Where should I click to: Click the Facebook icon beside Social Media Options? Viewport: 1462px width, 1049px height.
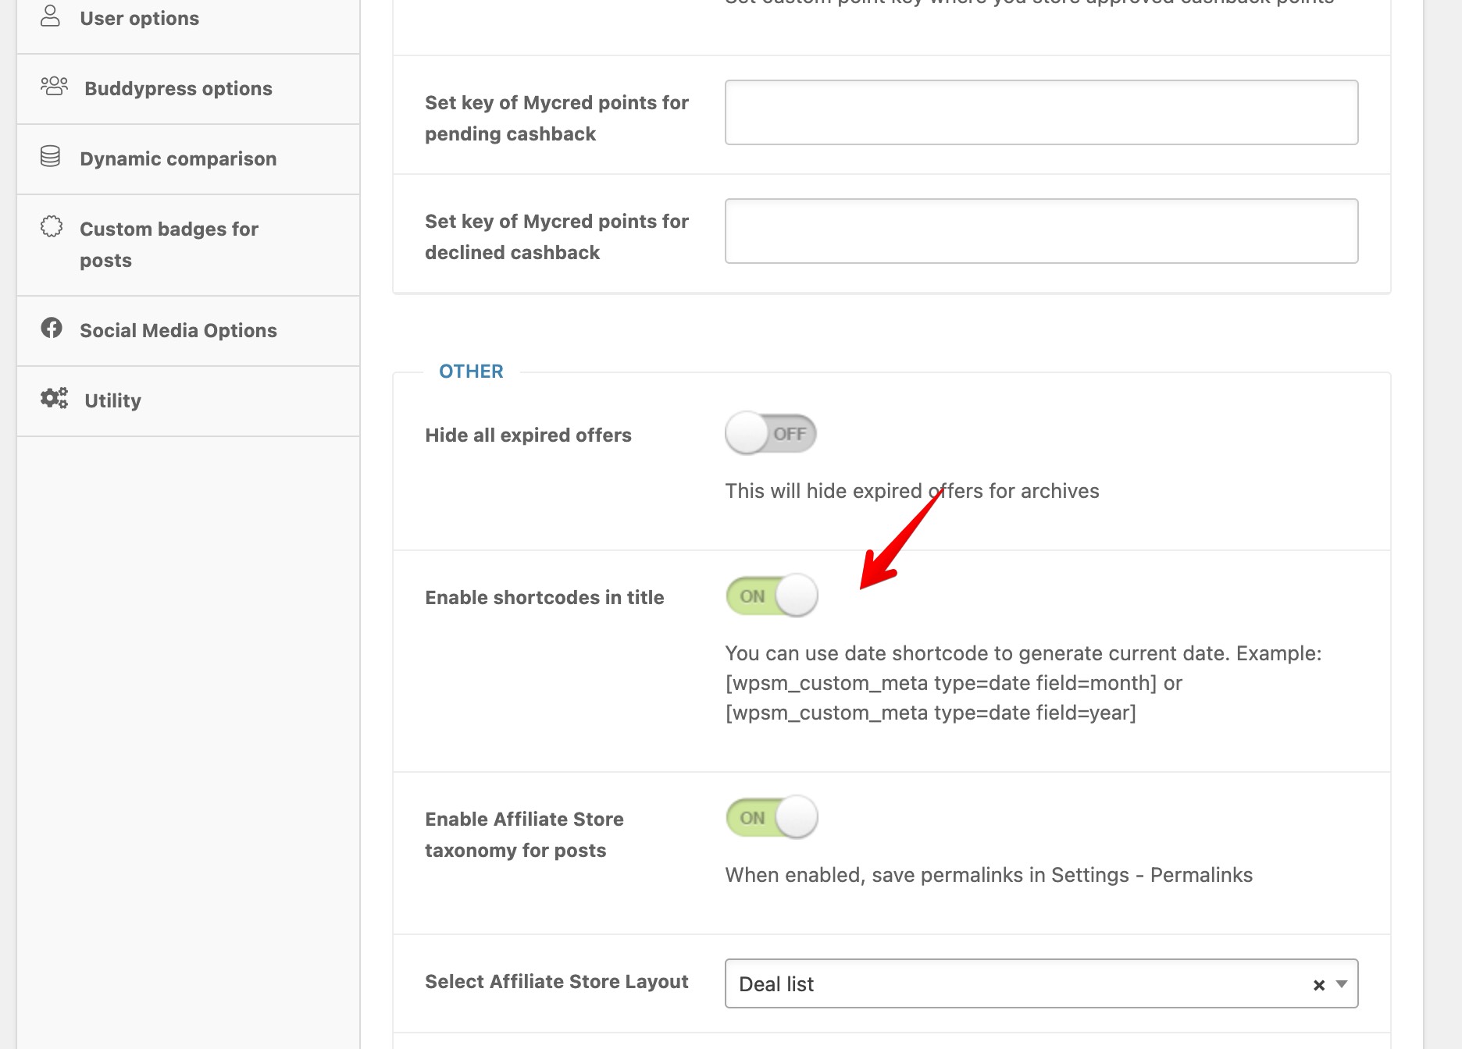point(52,329)
